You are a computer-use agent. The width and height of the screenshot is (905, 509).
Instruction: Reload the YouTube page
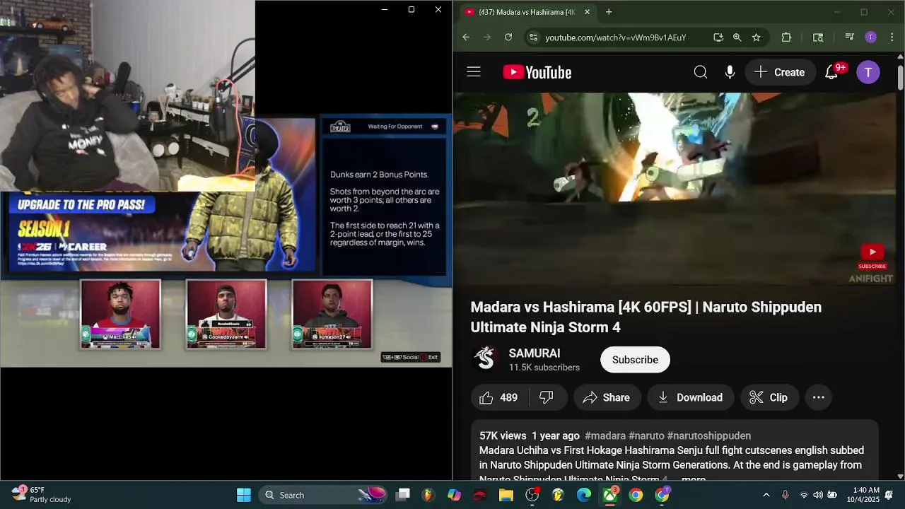coord(508,37)
